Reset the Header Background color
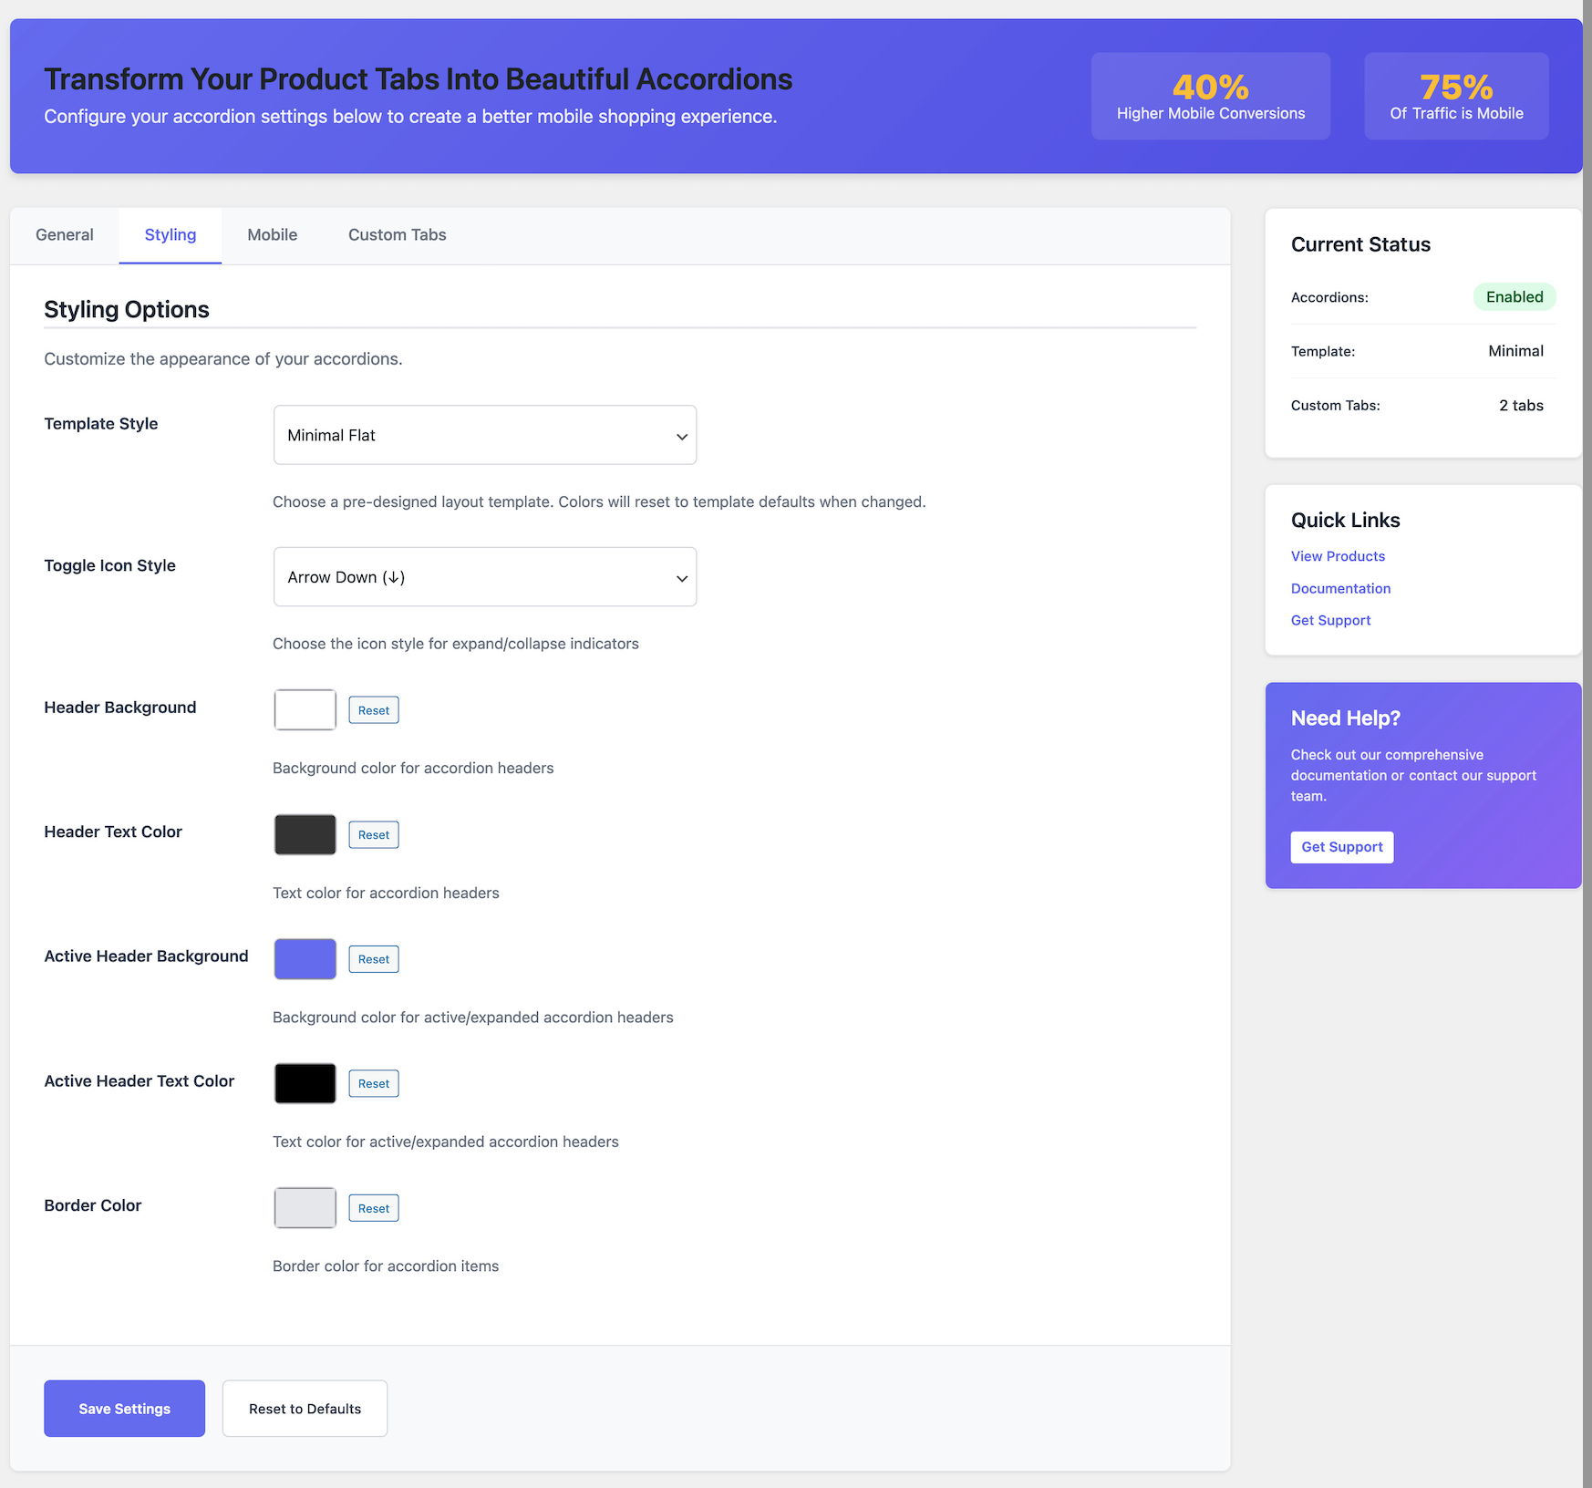The height and width of the screenshot is (1488, 1592). (x=374, y=710)
